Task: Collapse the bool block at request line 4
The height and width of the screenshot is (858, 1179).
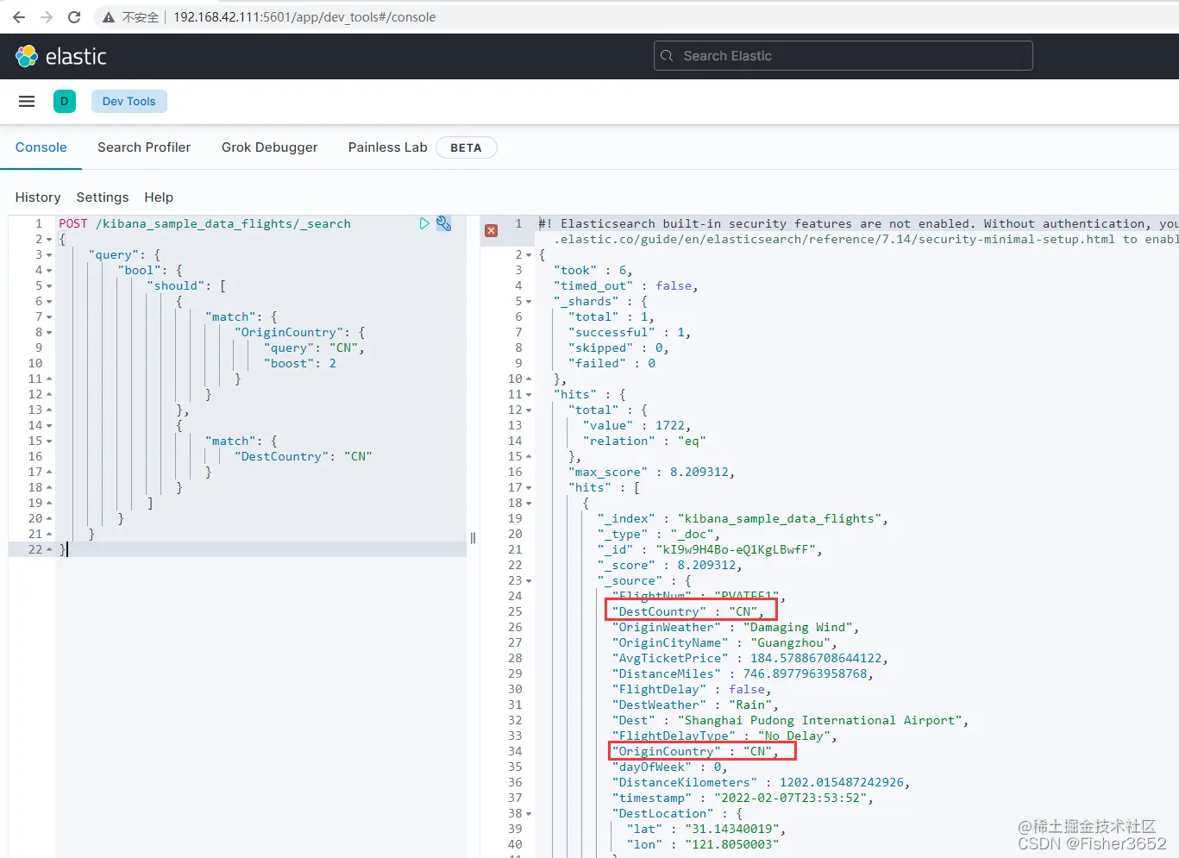Action: [x=49, y=271]
